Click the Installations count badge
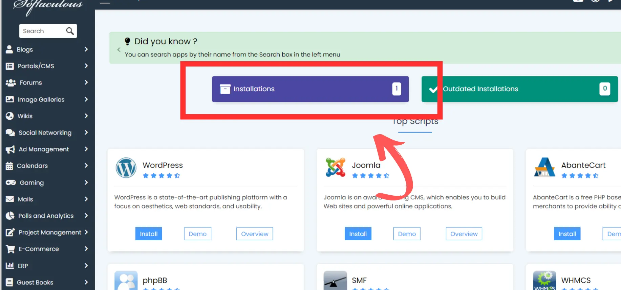The height and width of the screenshot is (290, 621). [397, 89]
